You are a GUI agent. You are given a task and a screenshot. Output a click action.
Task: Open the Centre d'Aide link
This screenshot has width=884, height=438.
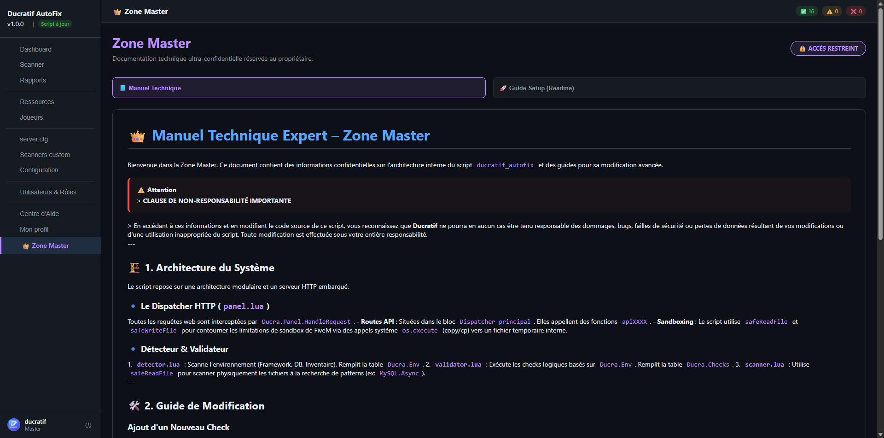pyautogui.click(x=39, y=214)
